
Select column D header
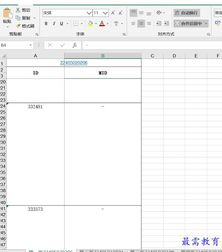(174, 56)
